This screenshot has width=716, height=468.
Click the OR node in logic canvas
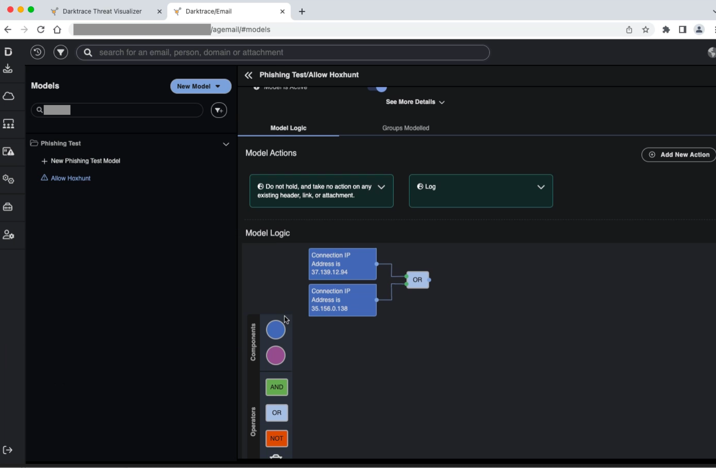[417, 280]
